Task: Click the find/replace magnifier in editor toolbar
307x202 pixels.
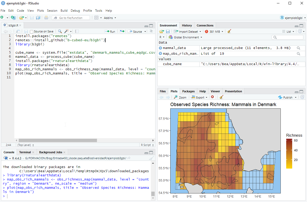Action: 60,31
